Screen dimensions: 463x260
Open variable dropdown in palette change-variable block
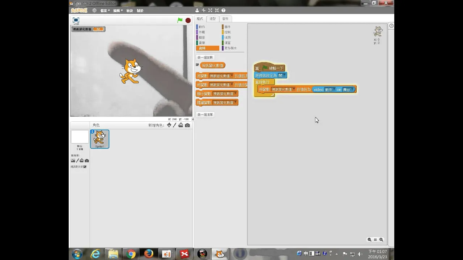coord(221,84)
